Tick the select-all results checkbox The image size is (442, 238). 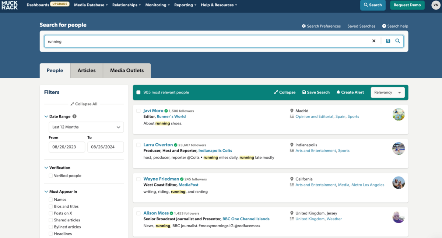click(138, 92)
